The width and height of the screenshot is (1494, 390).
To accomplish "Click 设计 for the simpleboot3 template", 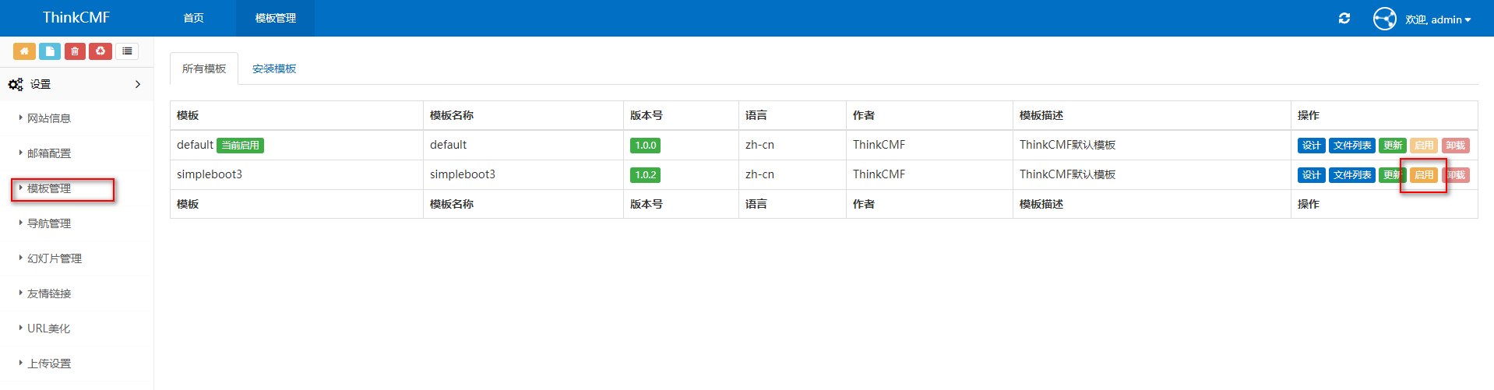I will [x=1312, y=175].
